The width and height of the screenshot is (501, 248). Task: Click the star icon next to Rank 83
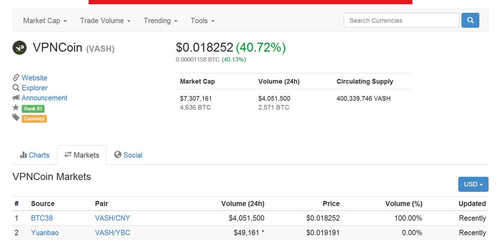point(16,108)
